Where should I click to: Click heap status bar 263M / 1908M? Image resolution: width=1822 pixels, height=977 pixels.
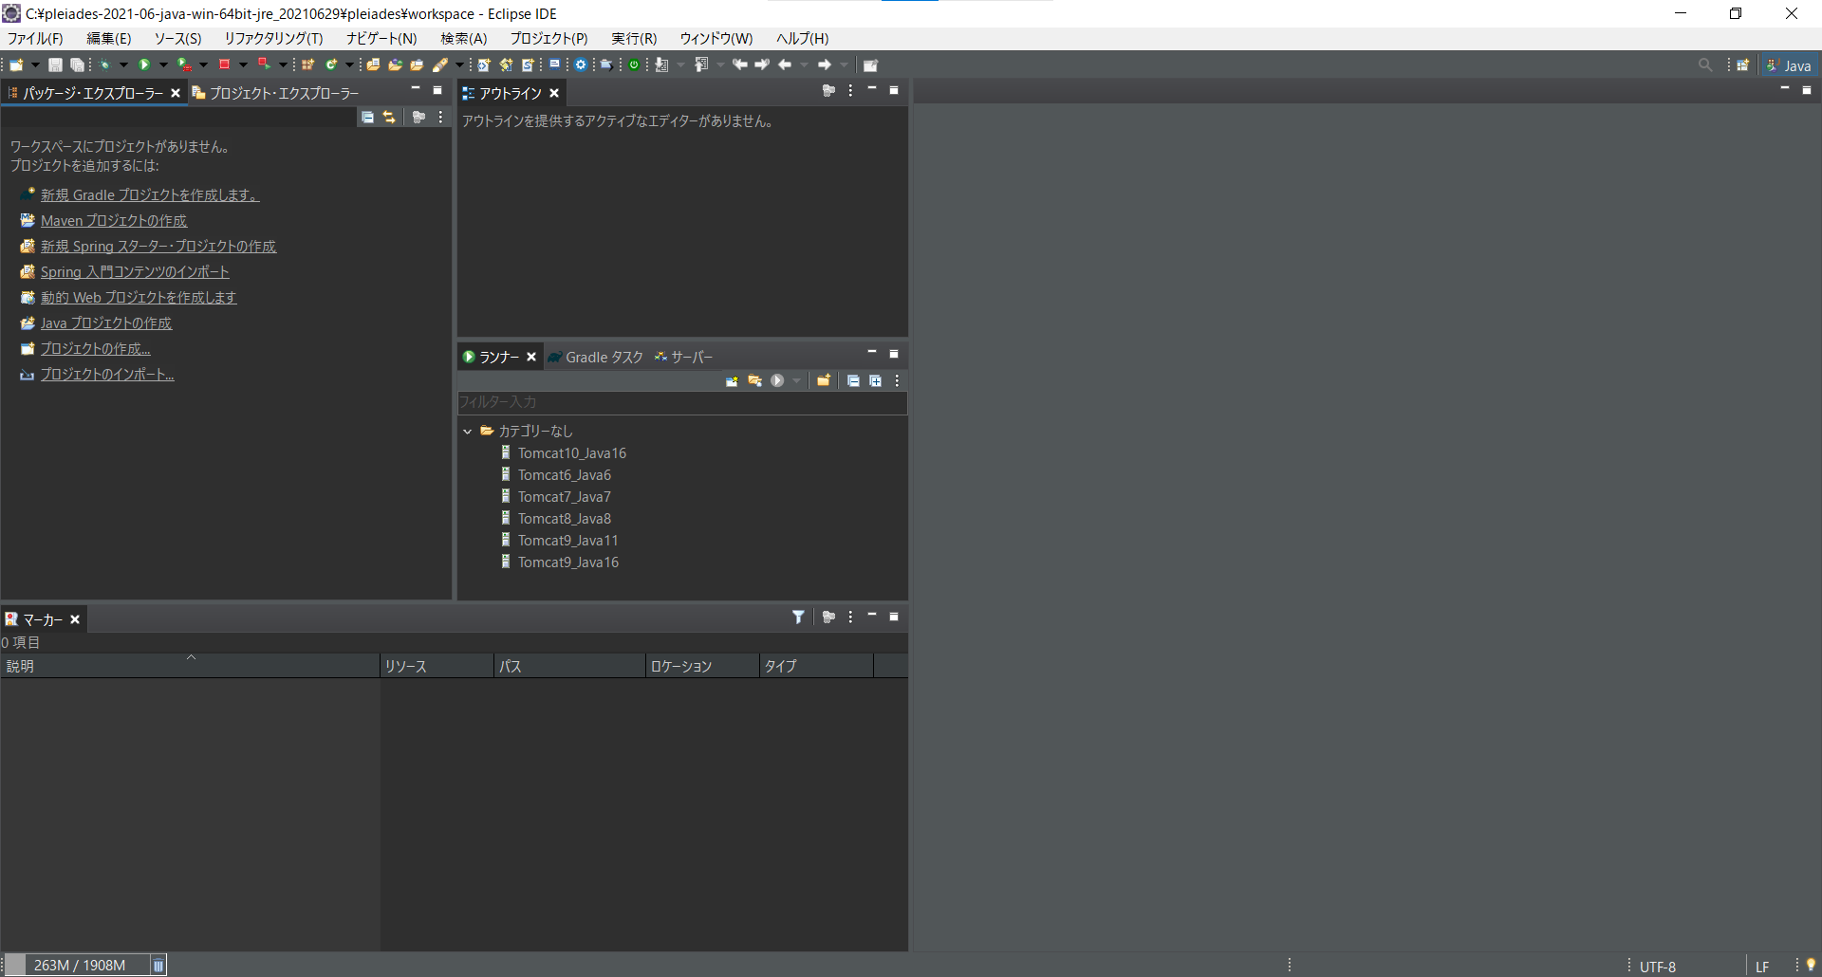click(x=80, y=965)
